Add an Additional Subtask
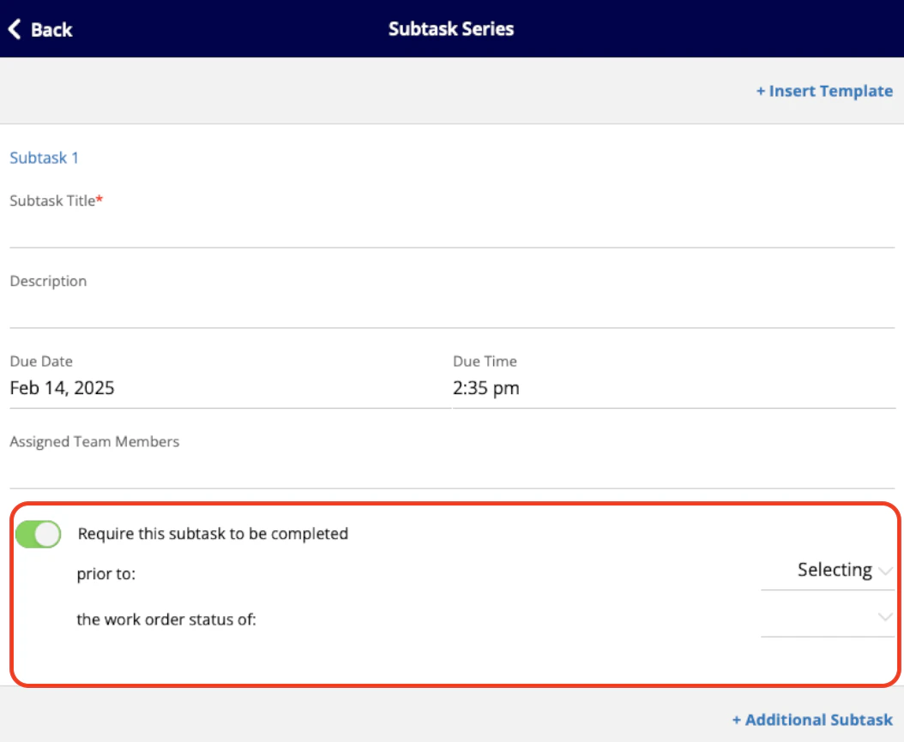The image size is (904, 742). point(812,720)
